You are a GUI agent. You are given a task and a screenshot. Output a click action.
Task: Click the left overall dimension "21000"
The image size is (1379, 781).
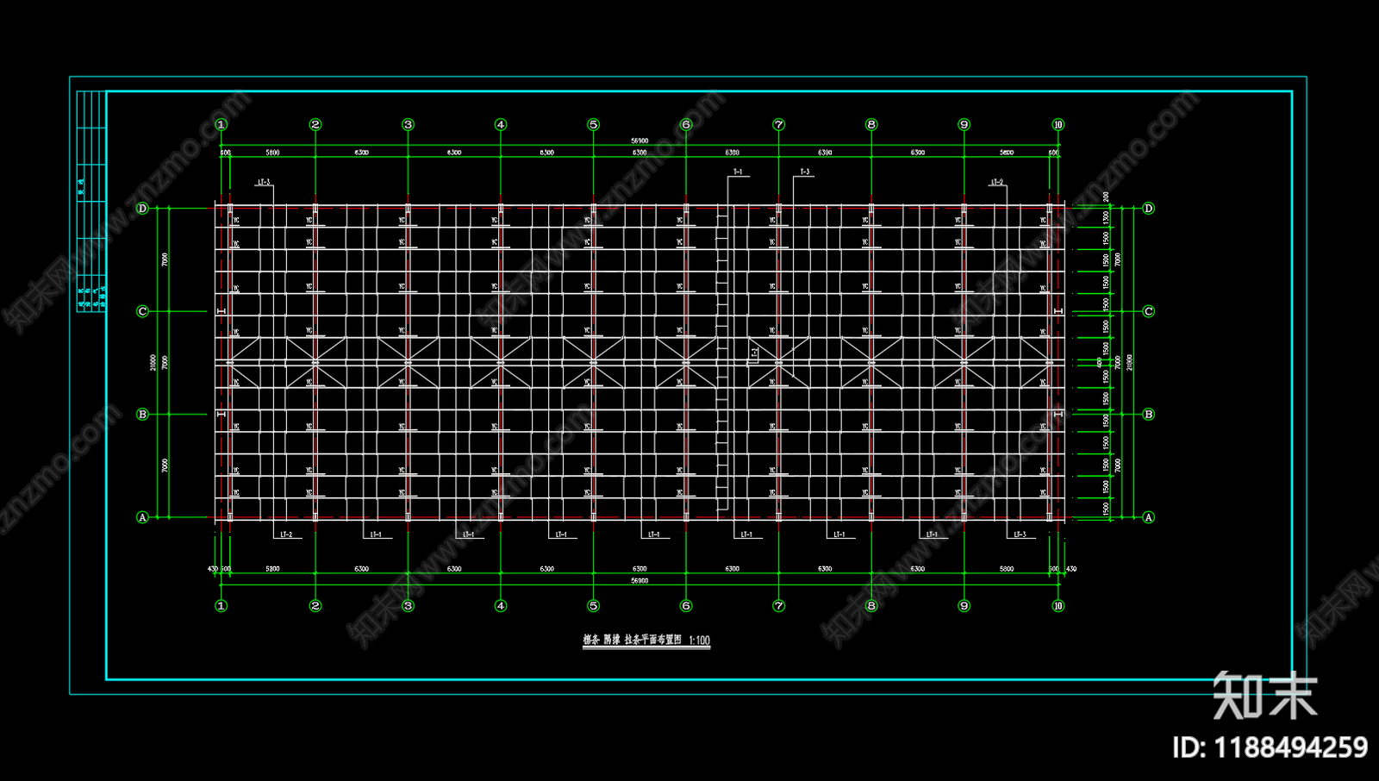[x=153, y=363]
